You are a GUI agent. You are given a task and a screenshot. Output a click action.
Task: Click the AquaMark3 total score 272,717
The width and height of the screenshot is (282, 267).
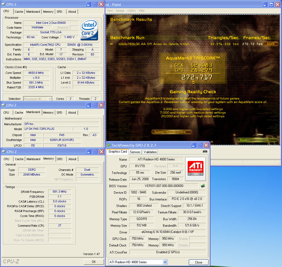point(197,77)
